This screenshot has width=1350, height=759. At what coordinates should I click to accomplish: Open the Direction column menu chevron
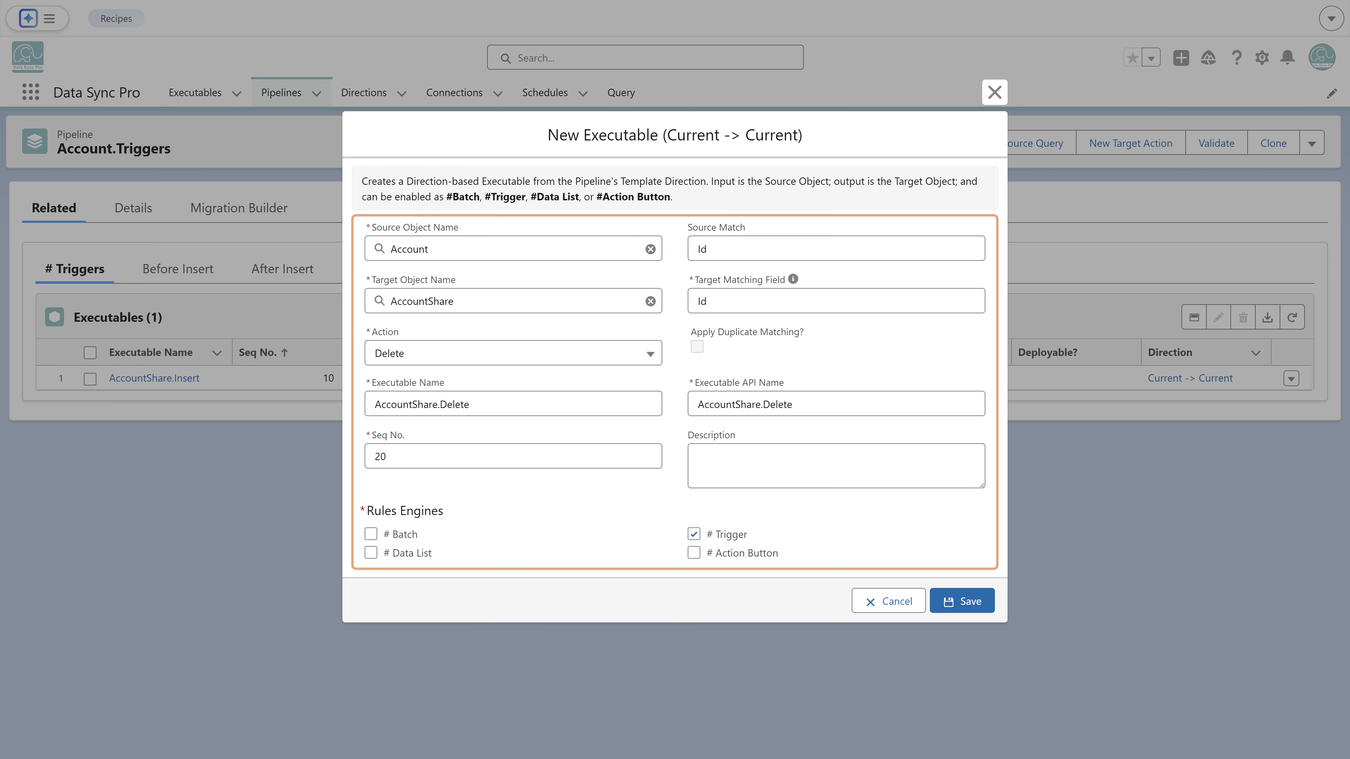click(1256, 353)
